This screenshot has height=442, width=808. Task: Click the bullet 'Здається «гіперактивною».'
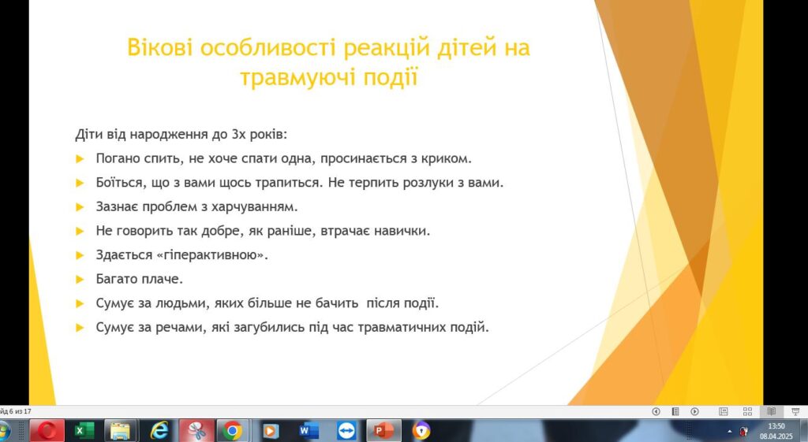click(x=182, y=255)
